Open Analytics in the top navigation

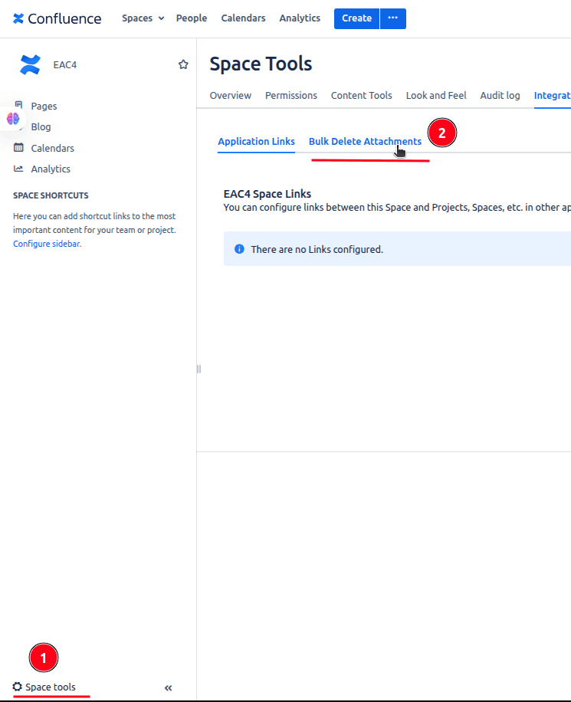(300, 18)
